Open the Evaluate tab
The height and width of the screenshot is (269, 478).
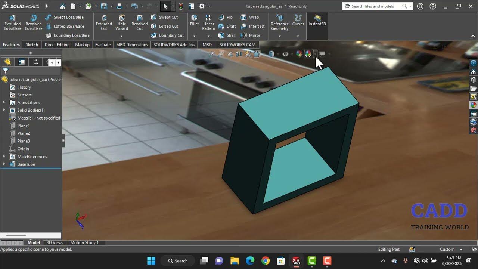click(x=103, y=44)
